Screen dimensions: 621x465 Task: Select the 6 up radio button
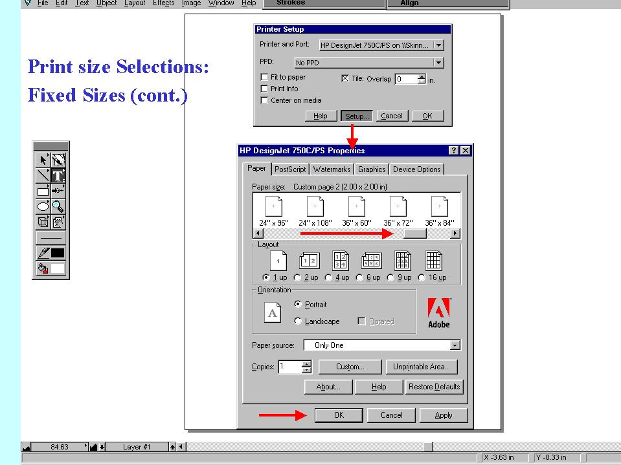point(359,277)
